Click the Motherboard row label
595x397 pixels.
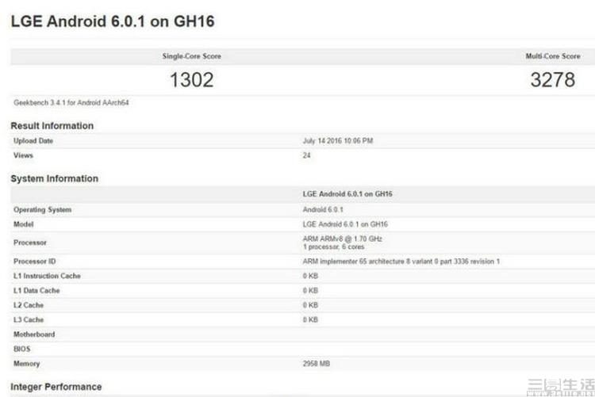(34, 334)
